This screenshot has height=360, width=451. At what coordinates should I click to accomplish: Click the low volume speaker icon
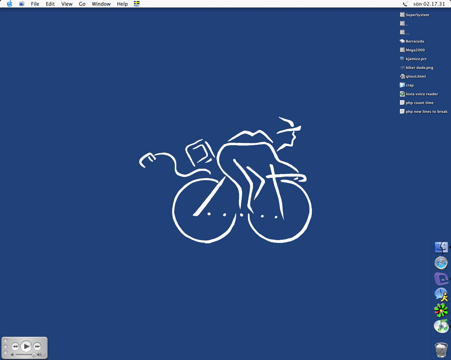point(12,355)
